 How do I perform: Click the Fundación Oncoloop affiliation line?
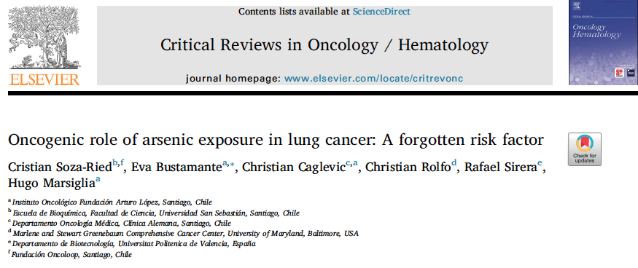click(x=70, y=255)
